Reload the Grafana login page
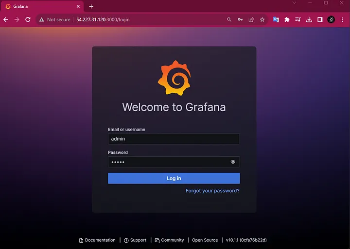Image resolution: width=350 pixels, height=249 pixels. point(28,19)
